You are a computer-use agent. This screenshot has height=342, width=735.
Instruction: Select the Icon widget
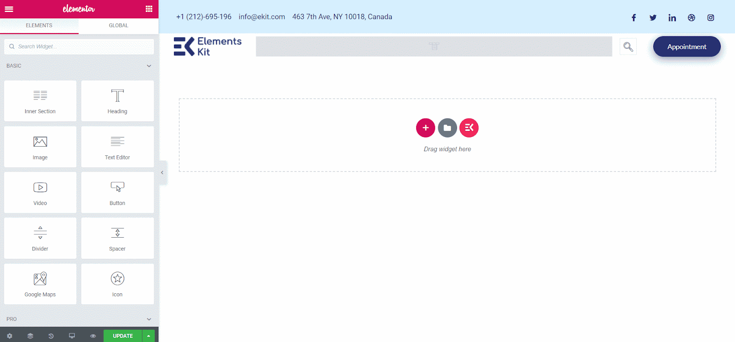118,284
